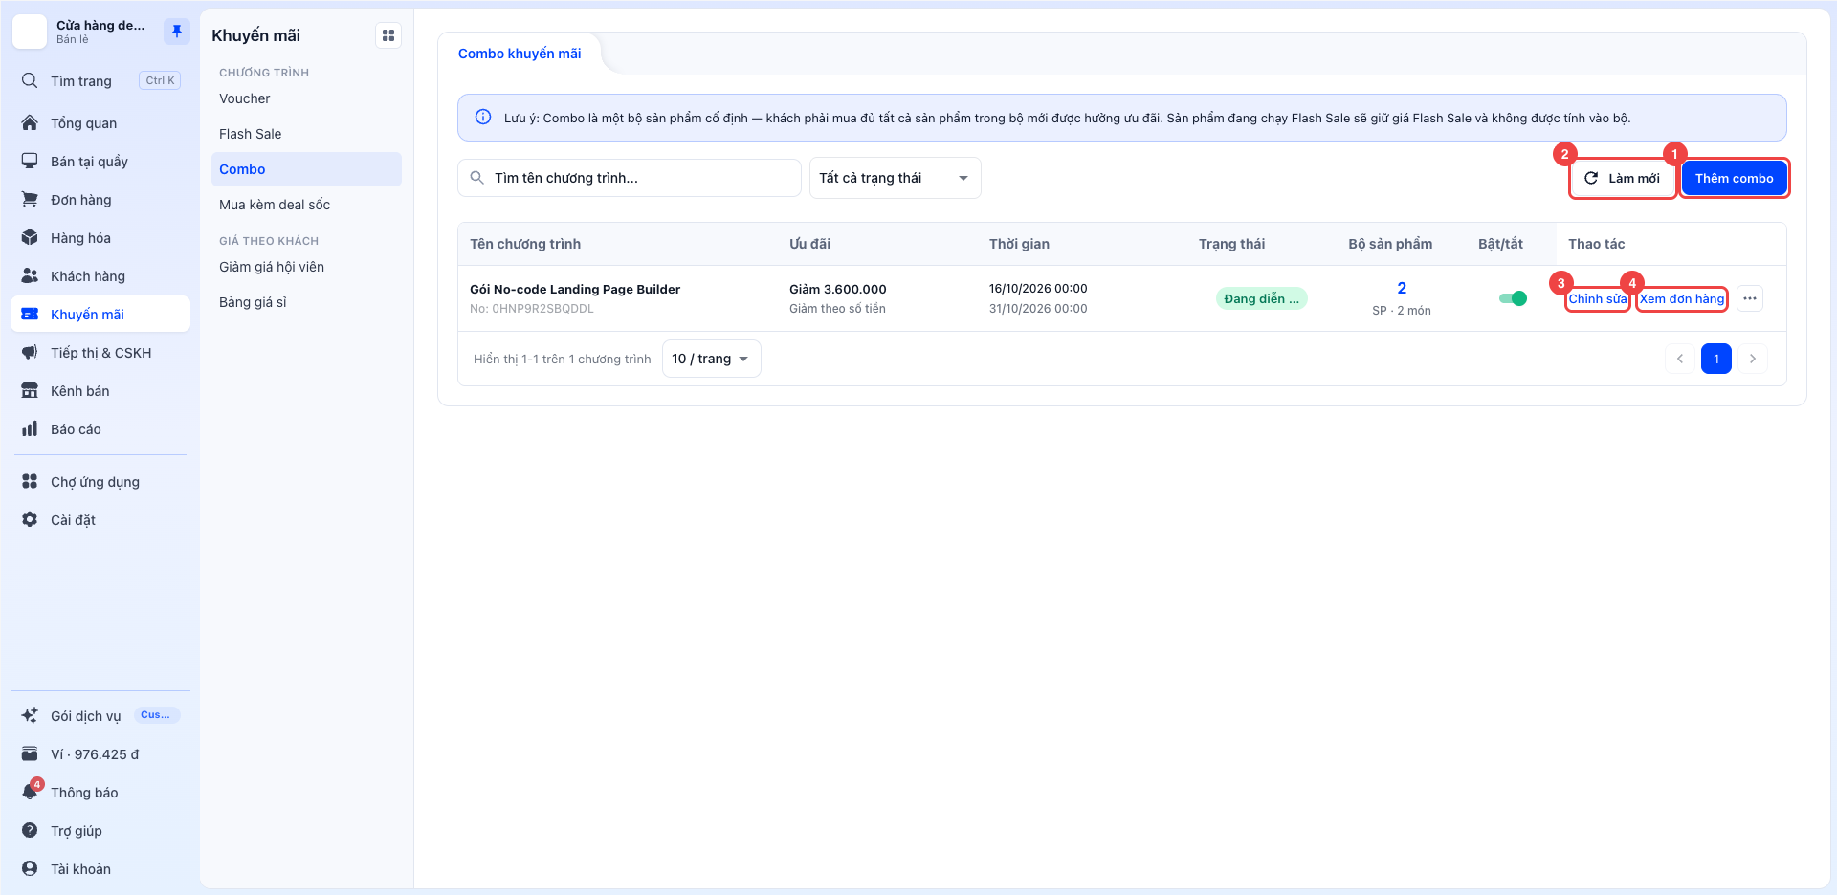The image size is (1837, 895).
Task: Open Chợ ứng dụng
Action: pyautogui.click(x=100, y=482)
